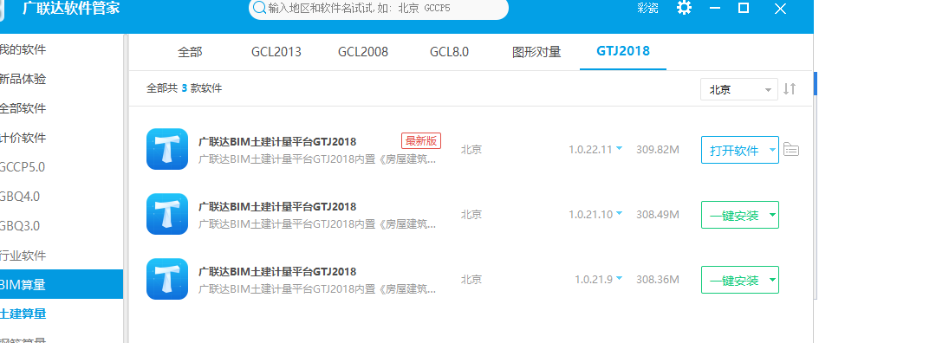Expand install arrow for version 1.0.21.9
This screenshot has width=949, height=343.
pyautogui.click(x=772, y=280)
